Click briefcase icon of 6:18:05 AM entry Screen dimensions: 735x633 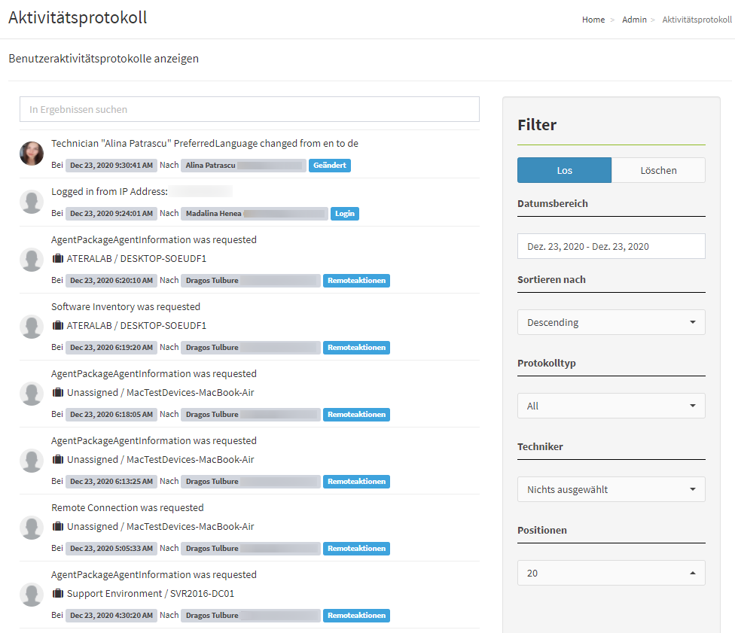coord(58,393)
